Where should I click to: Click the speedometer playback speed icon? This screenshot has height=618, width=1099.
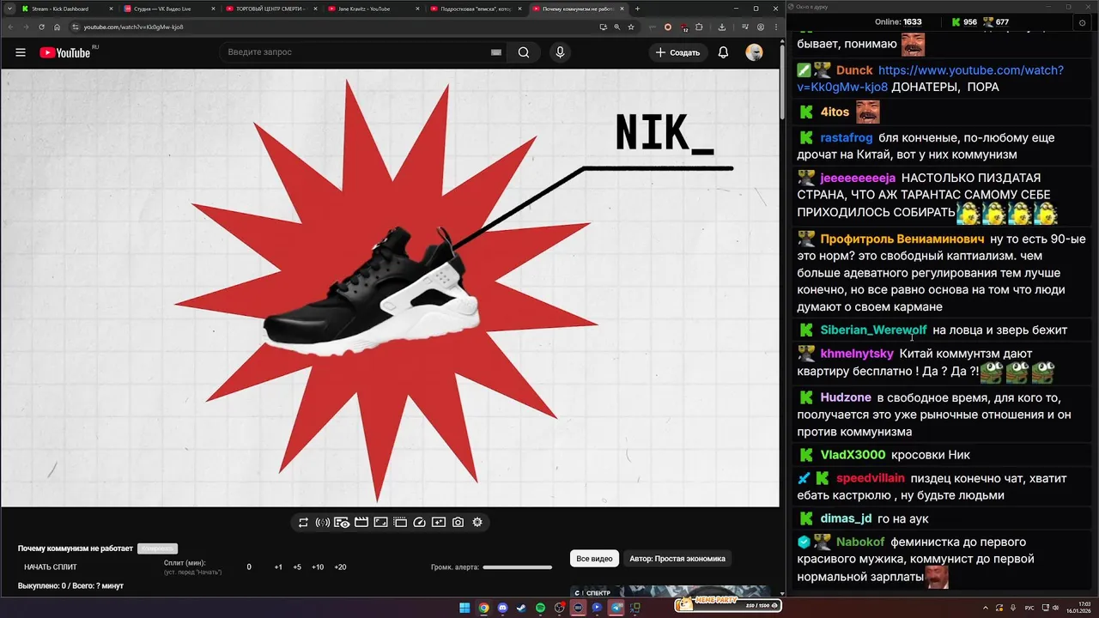pos(420,522)
